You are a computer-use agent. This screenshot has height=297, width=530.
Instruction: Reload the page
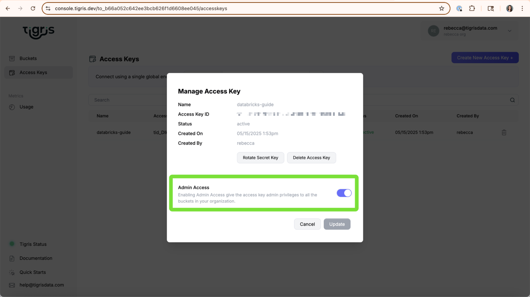pyautogui.click(x=33, y=8)
